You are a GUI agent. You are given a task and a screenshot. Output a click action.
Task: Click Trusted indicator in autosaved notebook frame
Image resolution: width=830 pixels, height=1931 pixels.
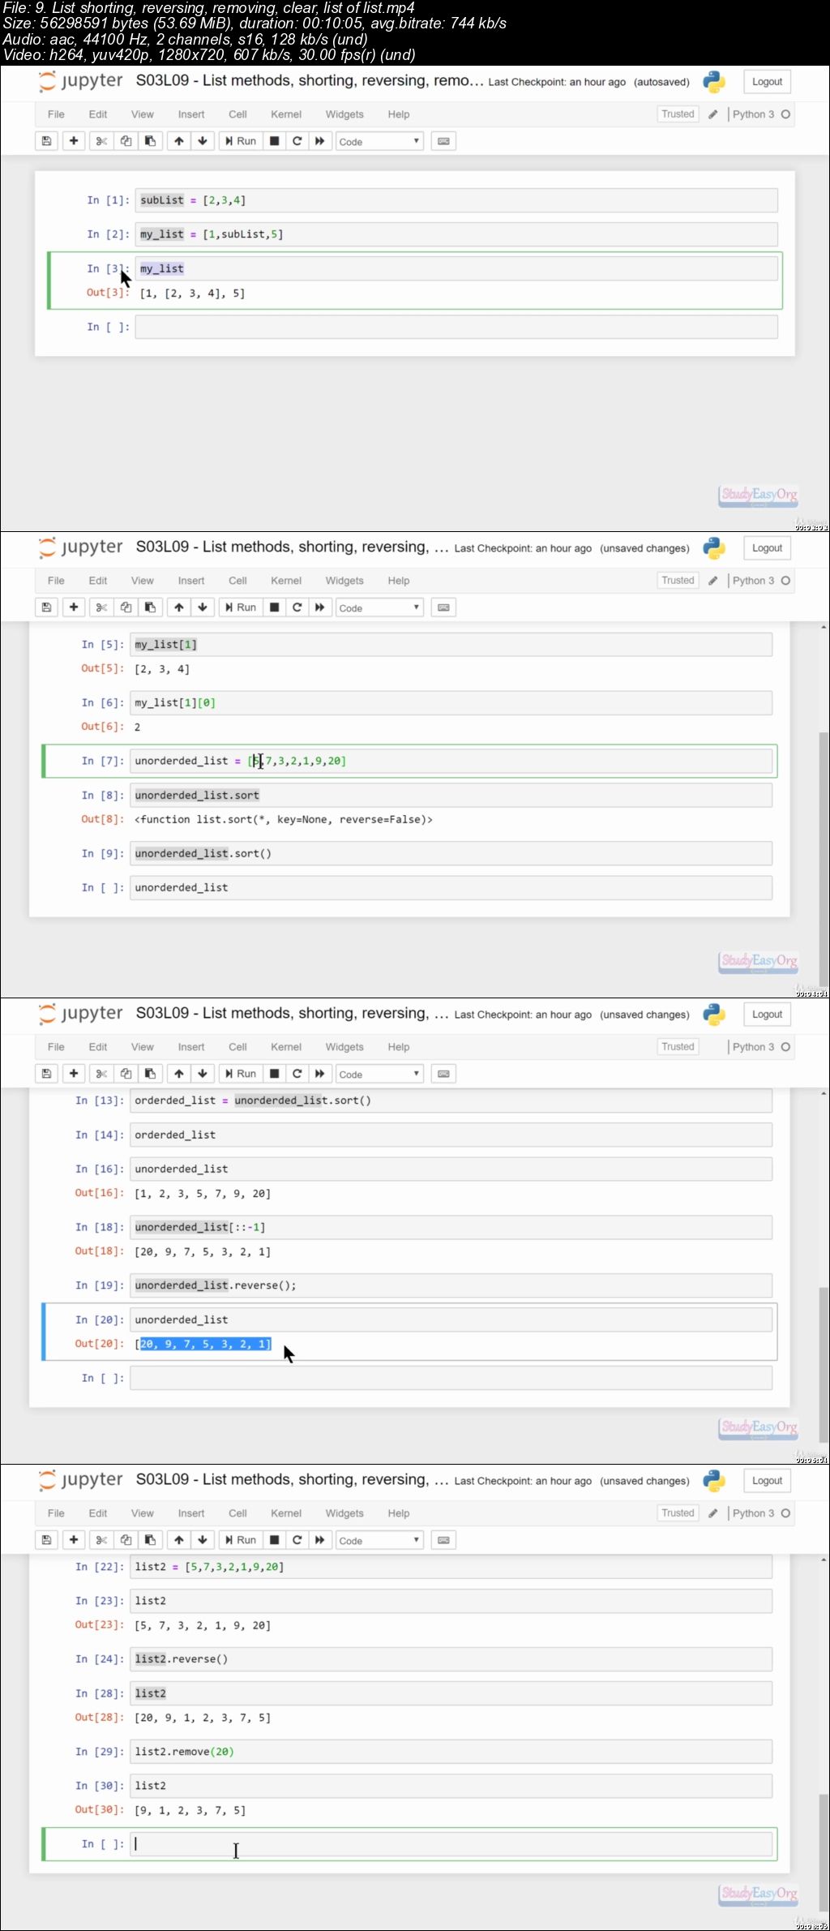[678, 114]
